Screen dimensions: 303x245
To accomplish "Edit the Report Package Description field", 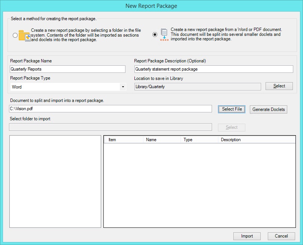I will tap(213, 69).
